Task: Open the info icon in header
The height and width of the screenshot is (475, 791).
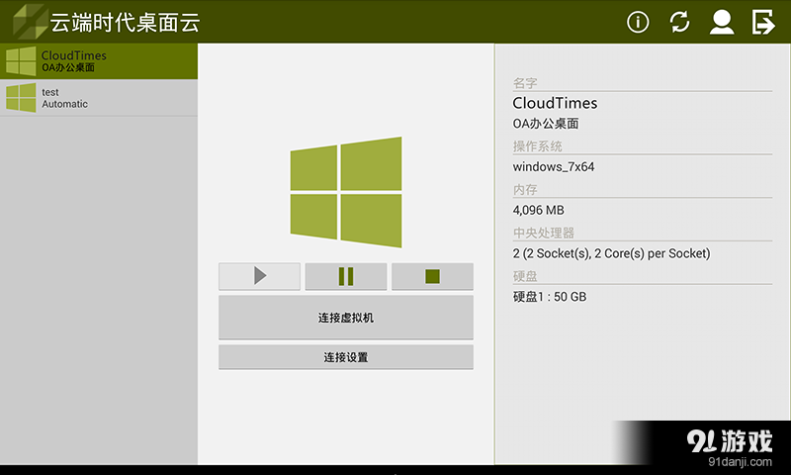Action: coord(638,22)
